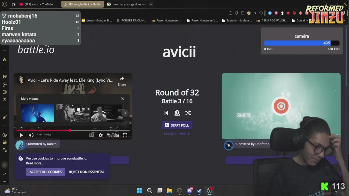349x196 pixels.
Task: Click emoji smiley toolbar icon
Action: point(230,13)
